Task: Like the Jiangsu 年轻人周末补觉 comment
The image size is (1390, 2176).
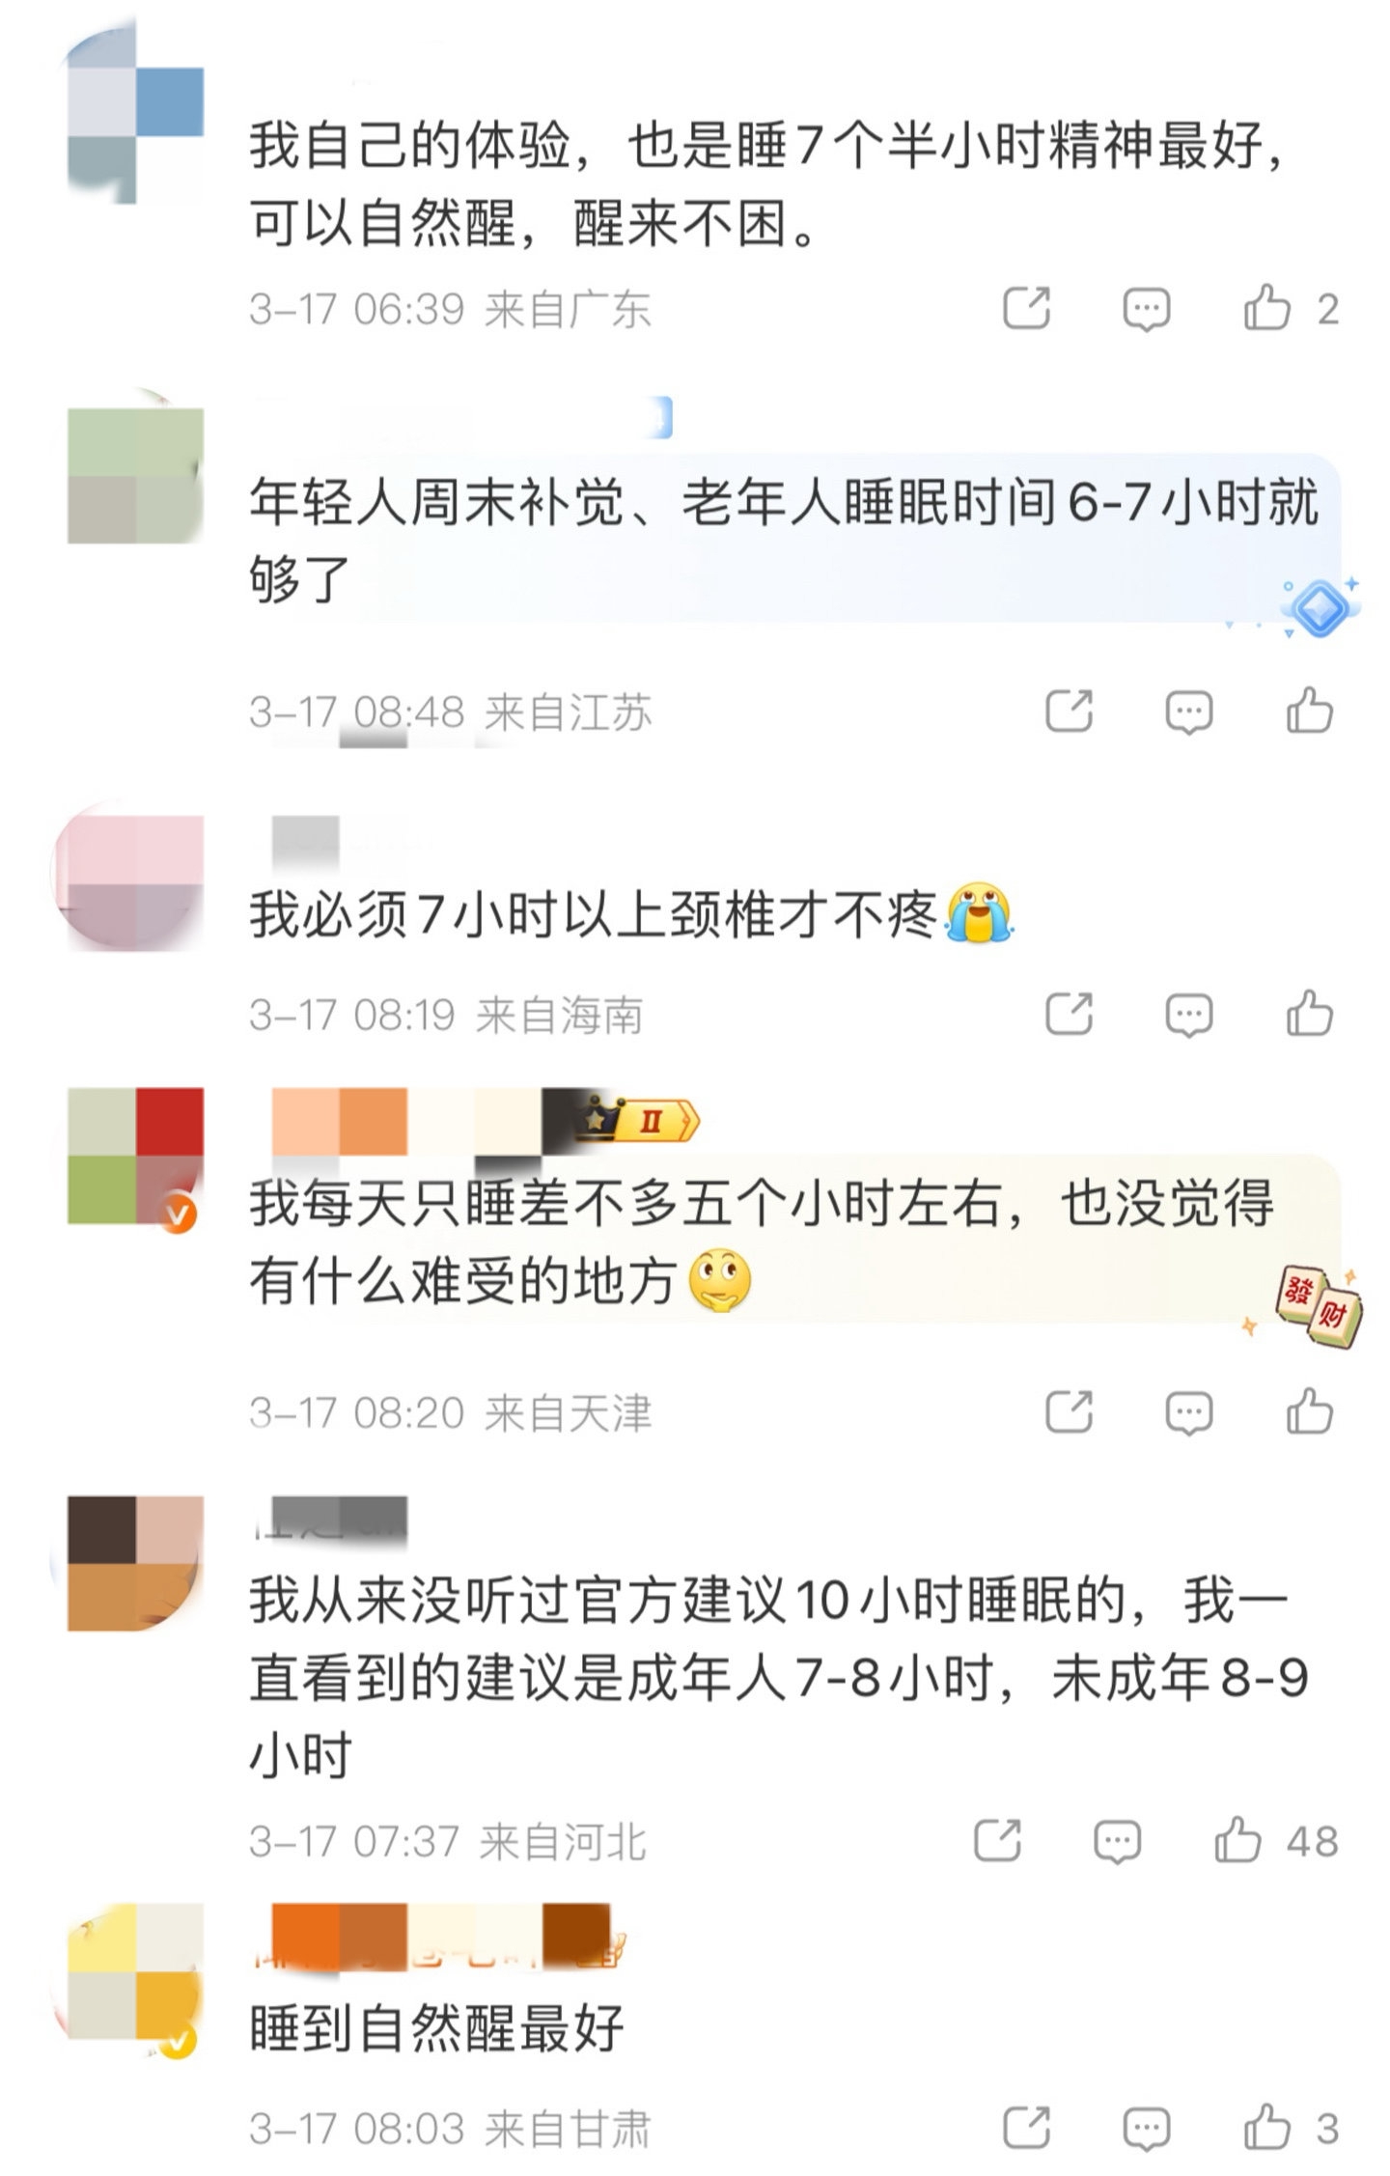Action: (x=1310, y=711)
